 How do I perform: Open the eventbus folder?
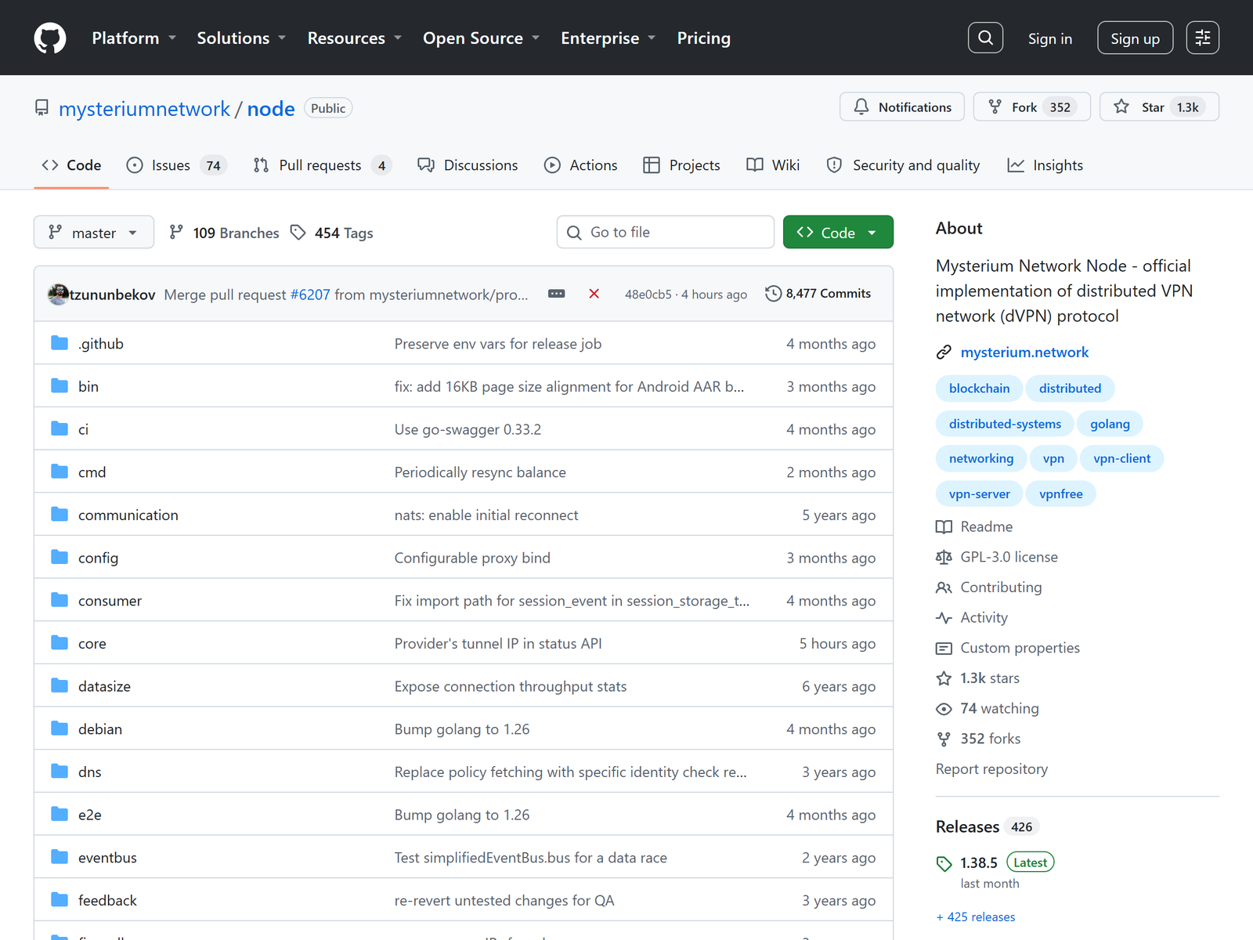(107, 858)
